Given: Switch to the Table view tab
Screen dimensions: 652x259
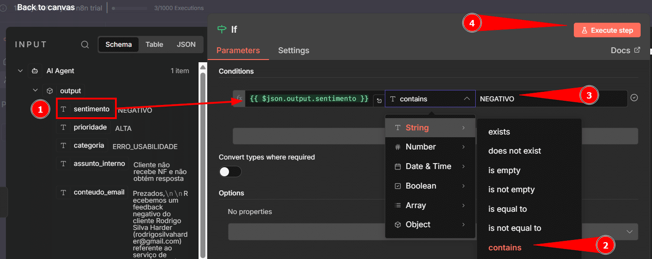Looking at the screenshot, I should [154, 45].
